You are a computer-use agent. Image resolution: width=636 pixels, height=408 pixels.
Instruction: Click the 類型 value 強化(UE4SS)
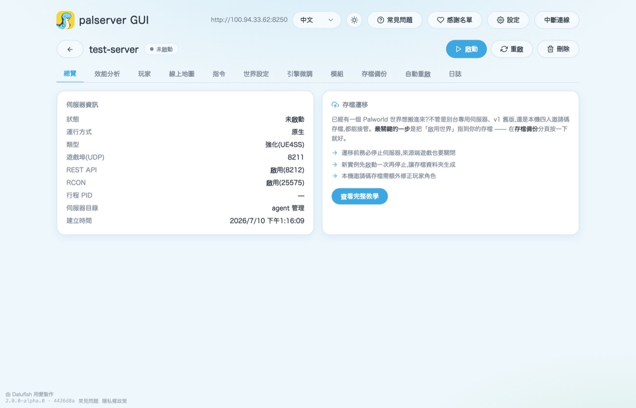tap(285, 144)
